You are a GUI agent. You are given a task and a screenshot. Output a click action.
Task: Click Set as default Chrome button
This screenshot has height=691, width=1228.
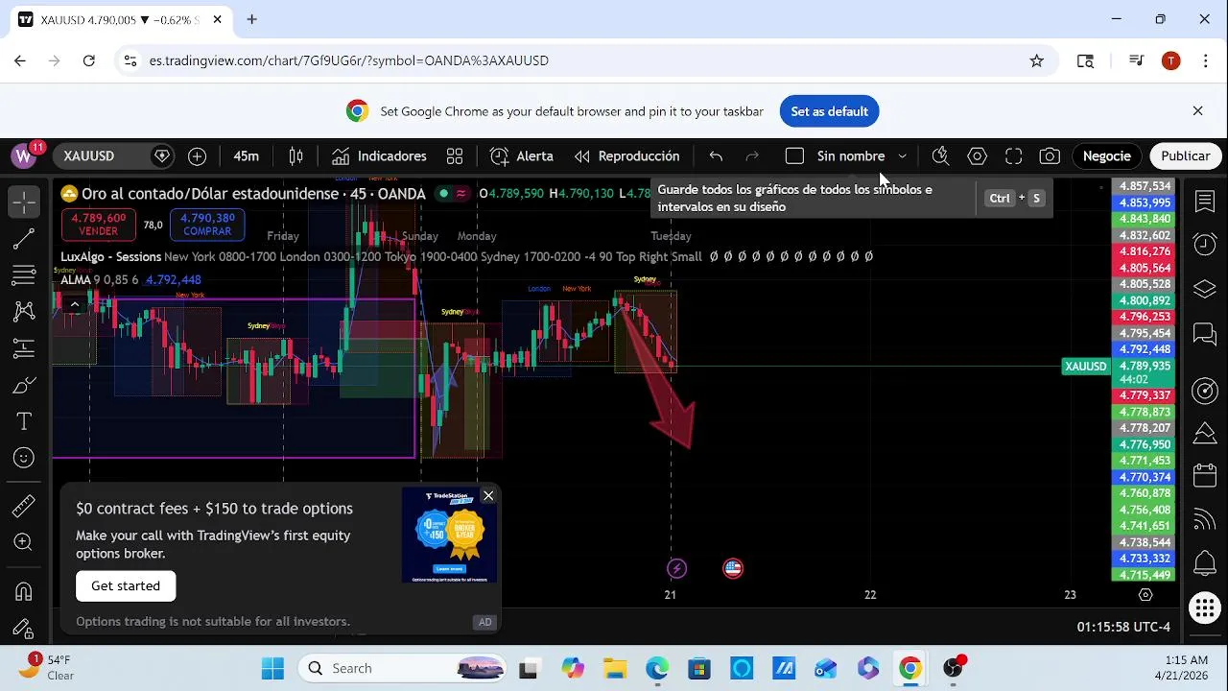coord(829,111)
